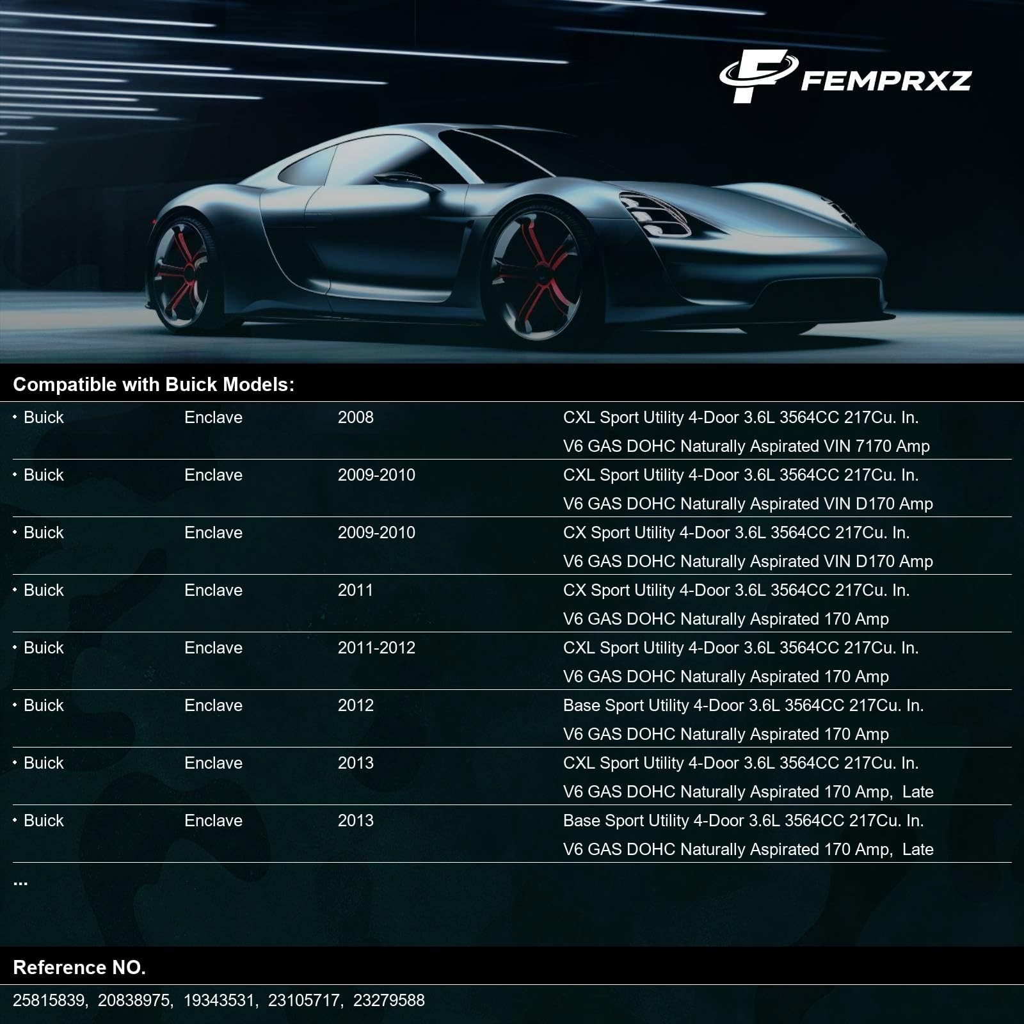Select the 'Compatible with Buick Models' heading
Image resolution: width=1024 pixels, height=1024 pixels.
154,384
